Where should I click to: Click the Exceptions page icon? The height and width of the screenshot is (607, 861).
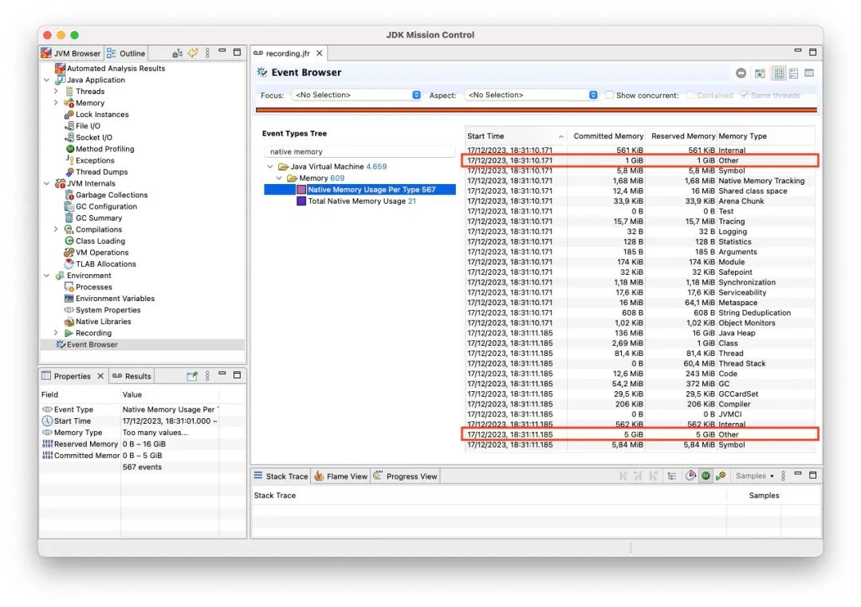click(x=69, y=160)
